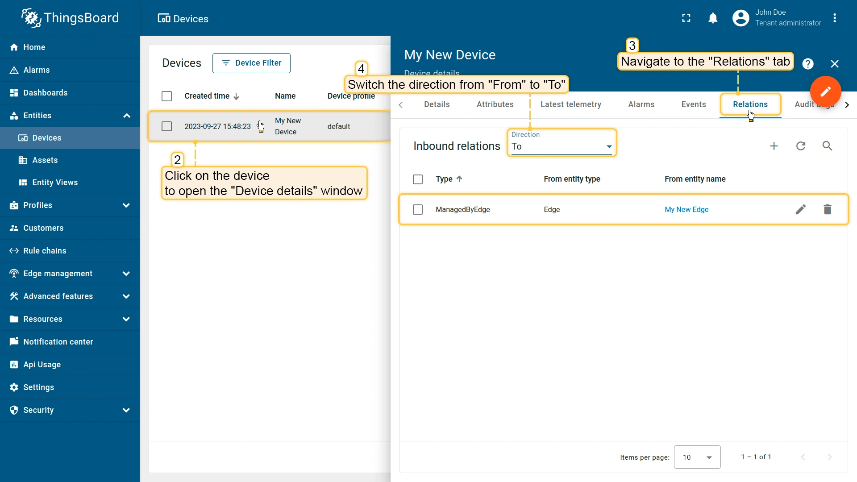Image resolution: width=857 pixels, height=482 pixels.
Task: Open the notifications bell
Action: click(713, 18)
